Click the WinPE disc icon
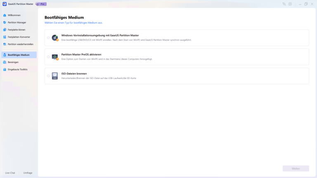 tap(55, 38)
